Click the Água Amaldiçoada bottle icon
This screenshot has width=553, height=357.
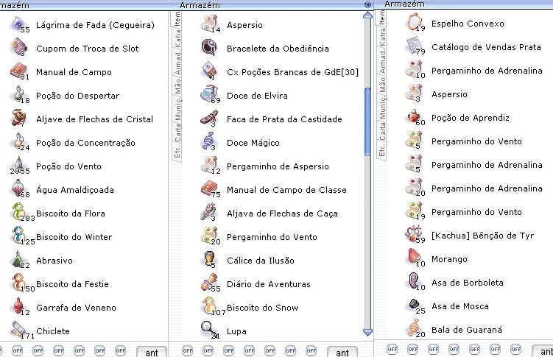(18, 188)
